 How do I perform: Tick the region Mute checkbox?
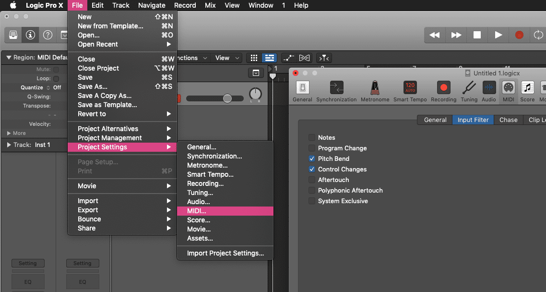coord(56,69)
